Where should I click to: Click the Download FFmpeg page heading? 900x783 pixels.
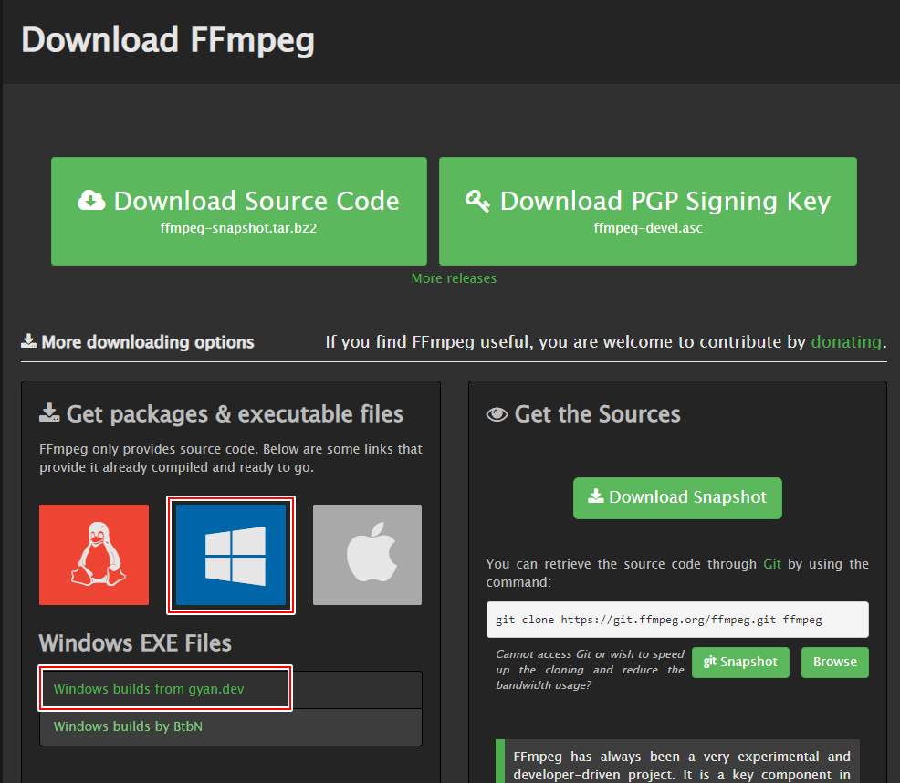click(168, 40)
